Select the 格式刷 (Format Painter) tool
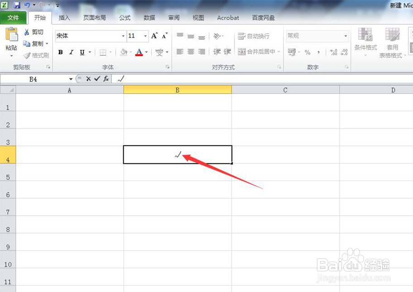The image size is (413, 292). [35, 55]
